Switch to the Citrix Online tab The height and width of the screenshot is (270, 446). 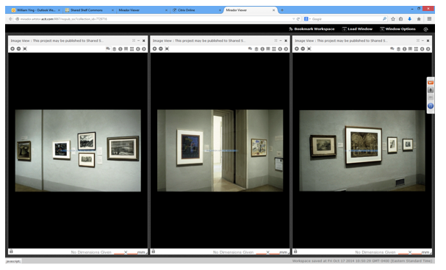(x=196, y=10)
